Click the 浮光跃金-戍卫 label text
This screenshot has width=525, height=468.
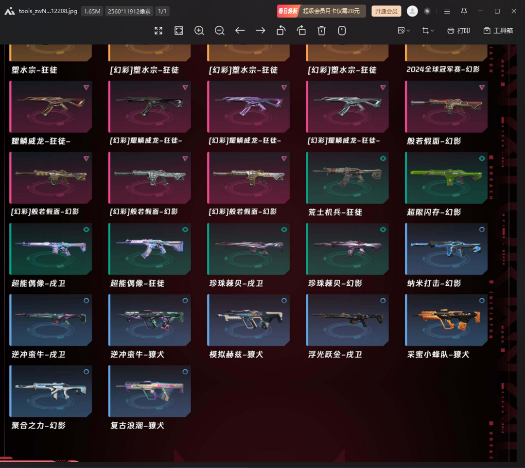tap(335, 354)
